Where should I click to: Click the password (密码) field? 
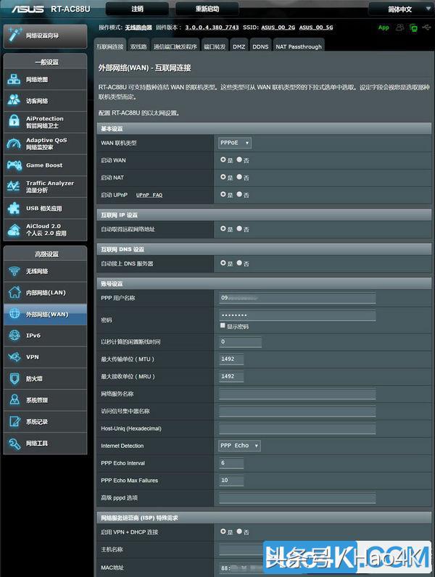coord(297,315)
